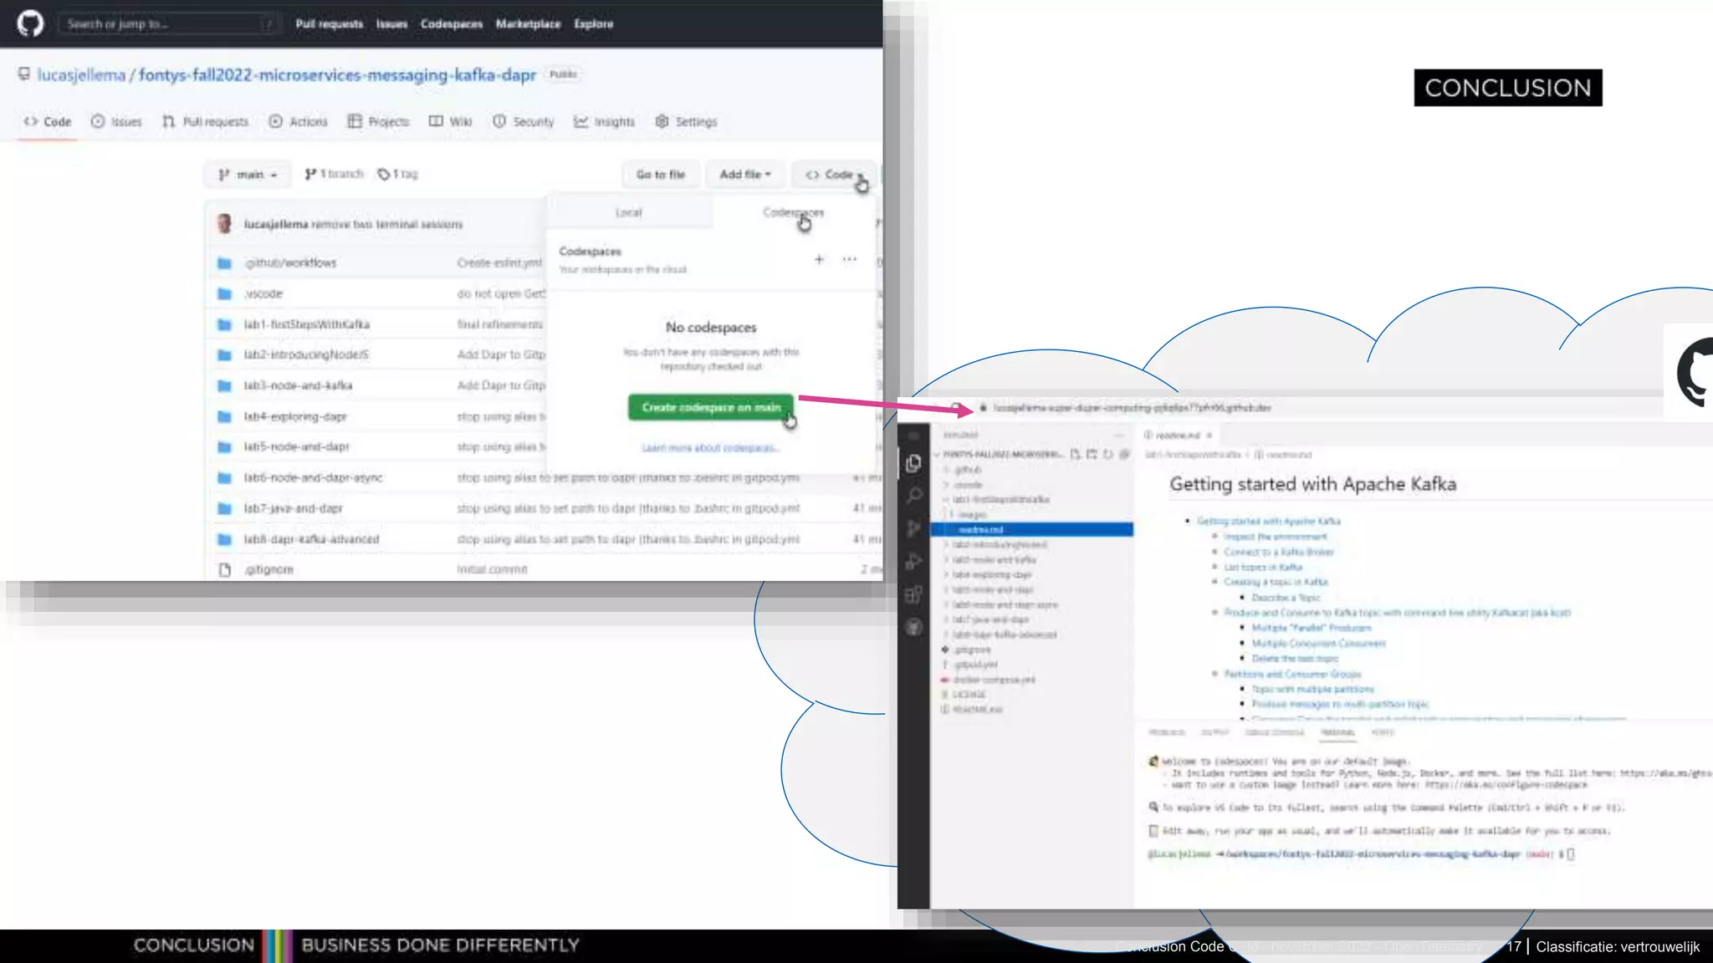Click the Go to file button
This screenshot has width=1713, height=963.
[x=660, y=175]
